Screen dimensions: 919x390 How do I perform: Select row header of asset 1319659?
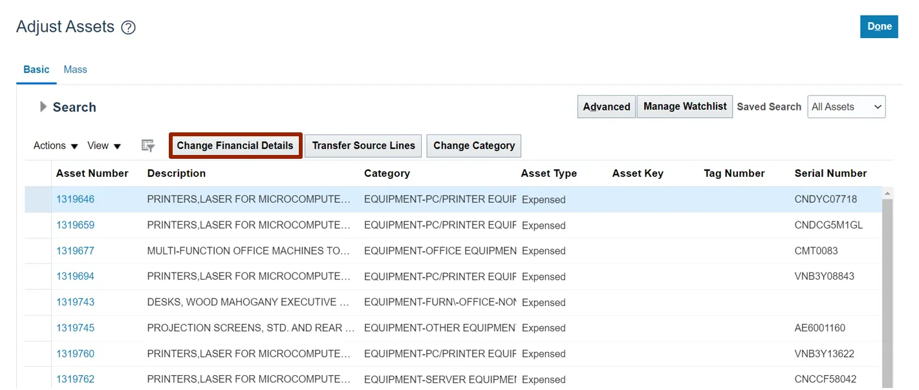point(38,225)
